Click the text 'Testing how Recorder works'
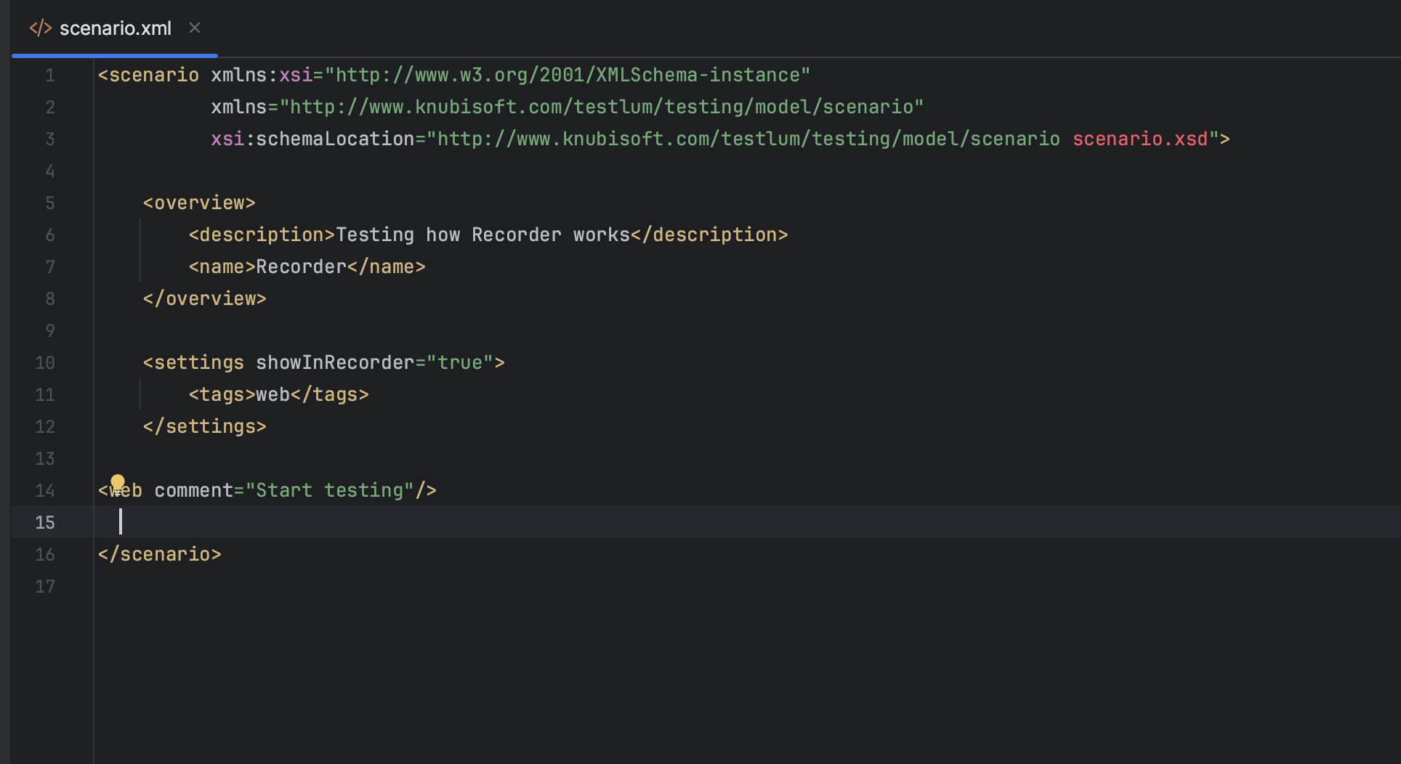The height and width of the screenshot is (764, 1401). 483,235
